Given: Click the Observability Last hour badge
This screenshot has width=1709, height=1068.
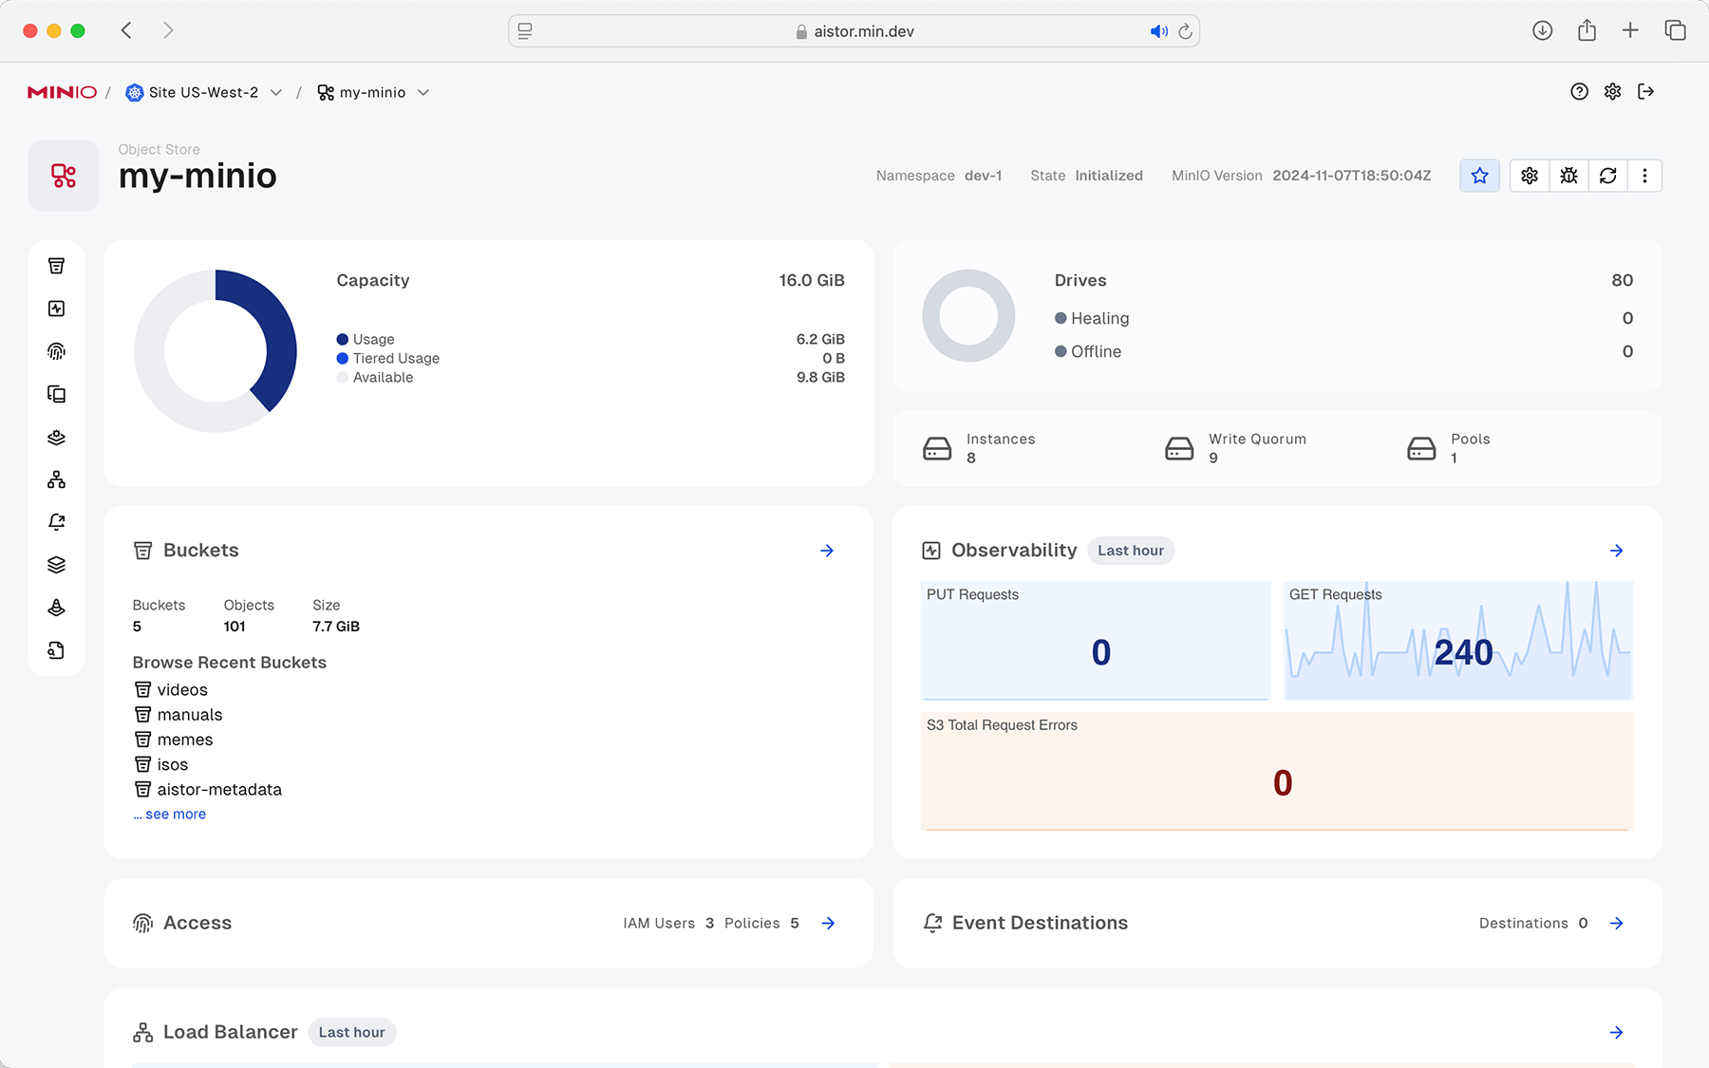Looking at the screenshot, I should (1131, 551).
